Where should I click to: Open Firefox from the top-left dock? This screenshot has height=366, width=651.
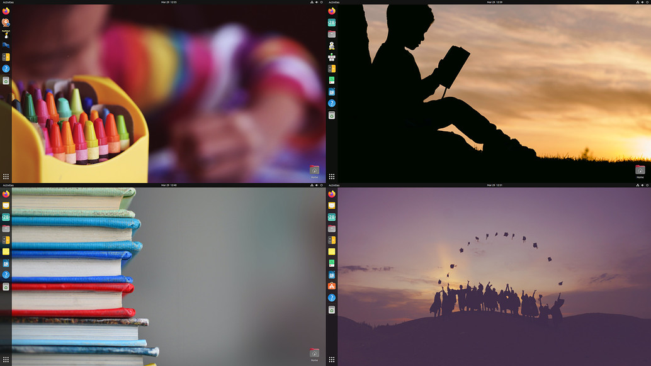[6, 11]
